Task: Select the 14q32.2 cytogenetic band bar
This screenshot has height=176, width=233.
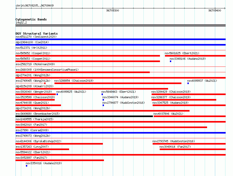Action: 120,25
